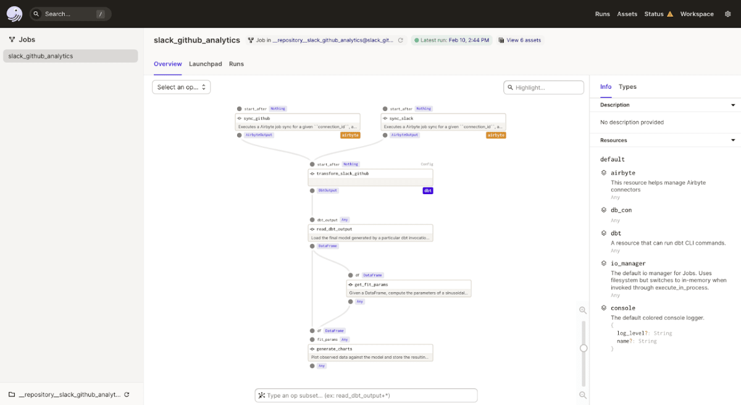This screenshot has width=741, height=405.
Task: Open Workspace in the top navigation
Action: 697,14
